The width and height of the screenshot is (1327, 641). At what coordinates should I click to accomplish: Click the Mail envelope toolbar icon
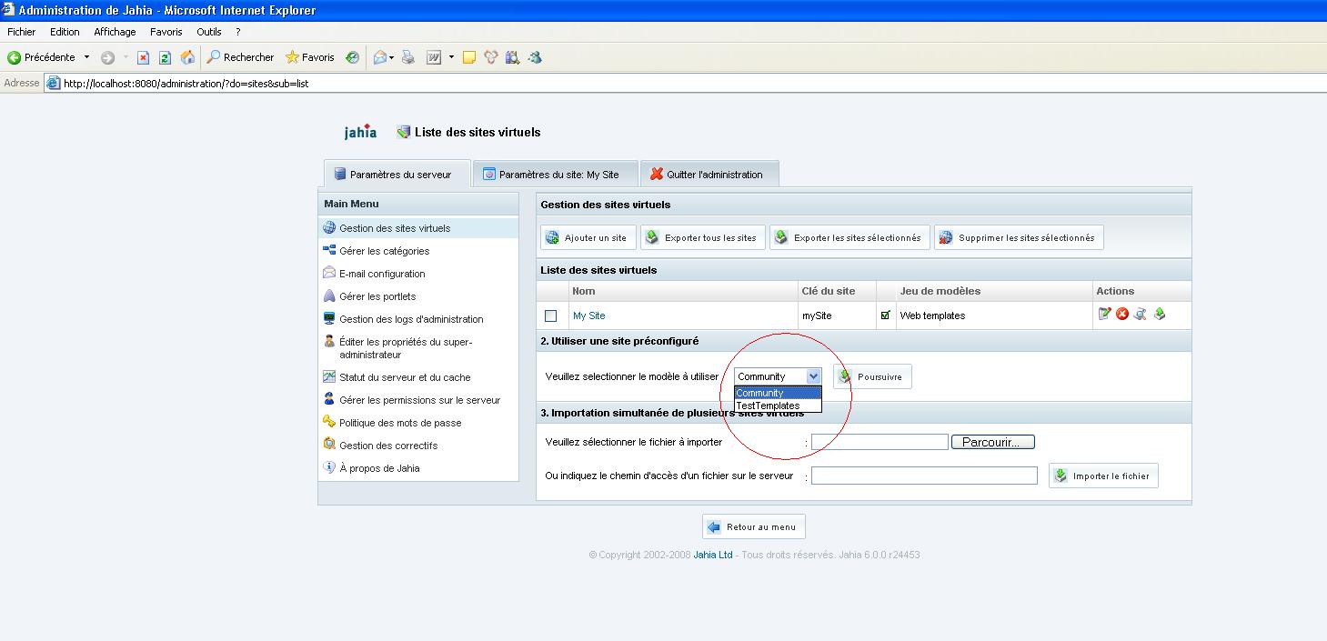tap(380, 57)
